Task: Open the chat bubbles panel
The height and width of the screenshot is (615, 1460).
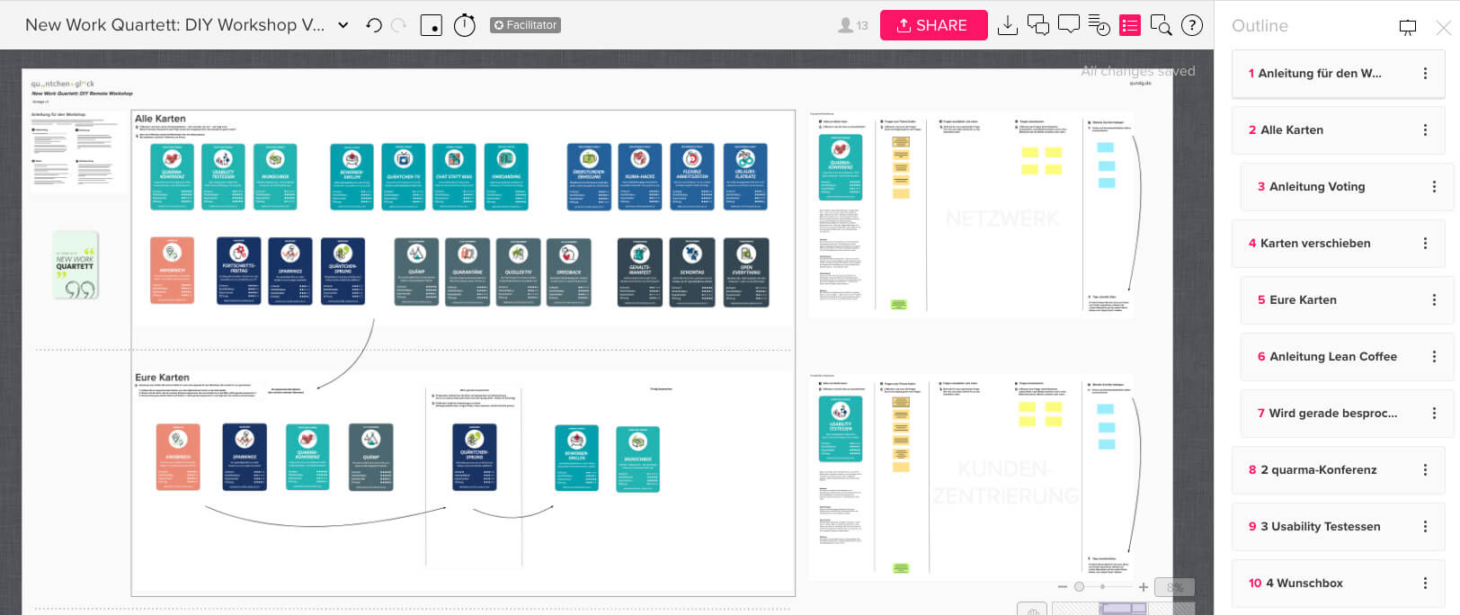Action: coord(1037,25)
